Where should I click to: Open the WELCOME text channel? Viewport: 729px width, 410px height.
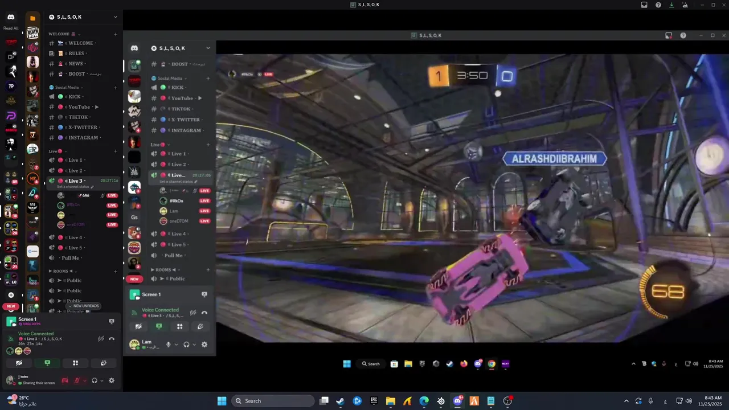(84, 43)
